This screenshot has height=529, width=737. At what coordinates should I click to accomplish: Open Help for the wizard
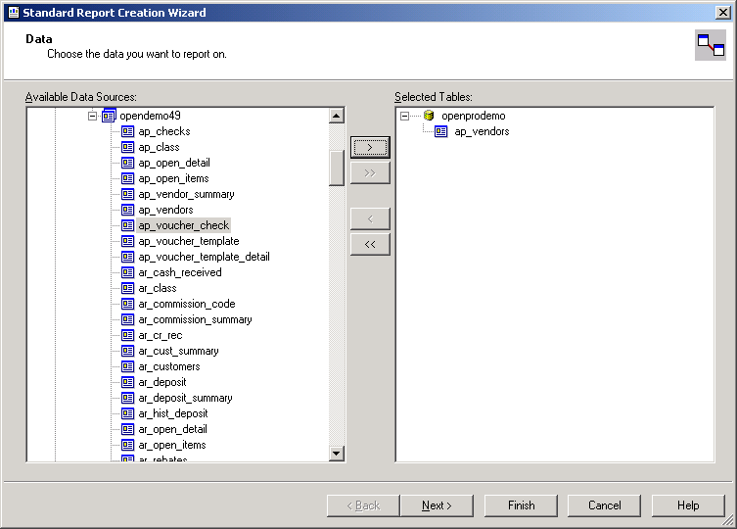coord(688,505)
